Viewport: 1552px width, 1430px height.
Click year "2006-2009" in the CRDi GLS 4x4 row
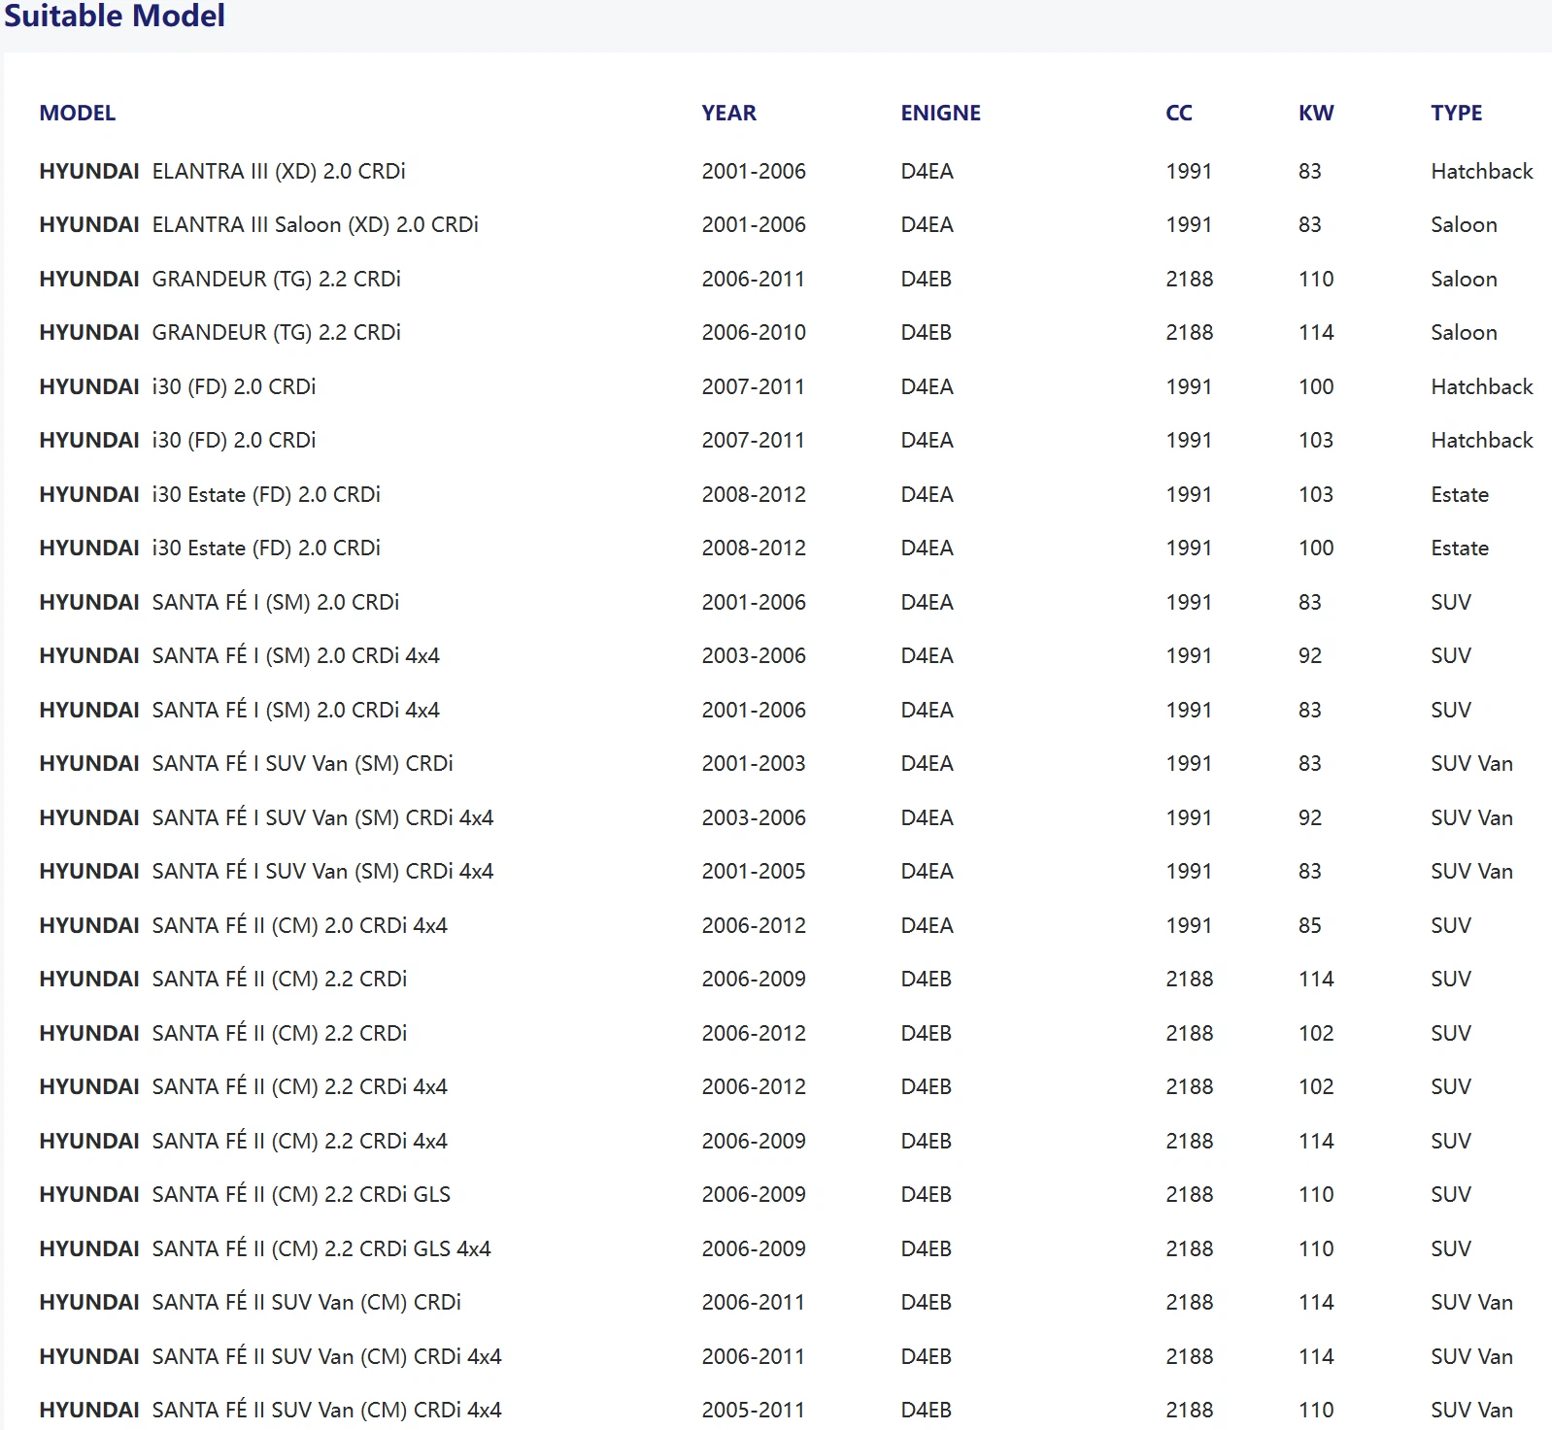coord(754,1249)
